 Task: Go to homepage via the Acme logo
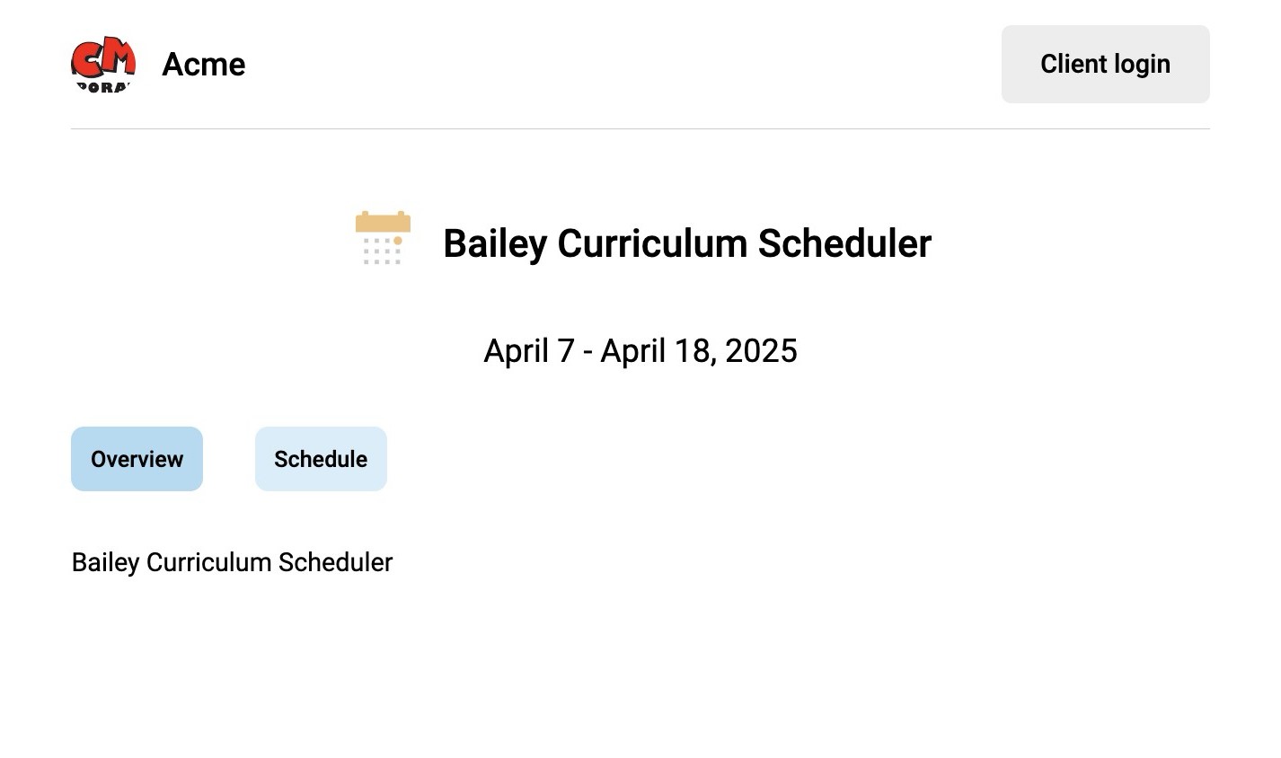(103, 64)
